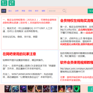Image resolution: width=93 pixels, height=93 pixels.
Task: Click the 点击网址复制 link
Action: [x=85, y=30]
